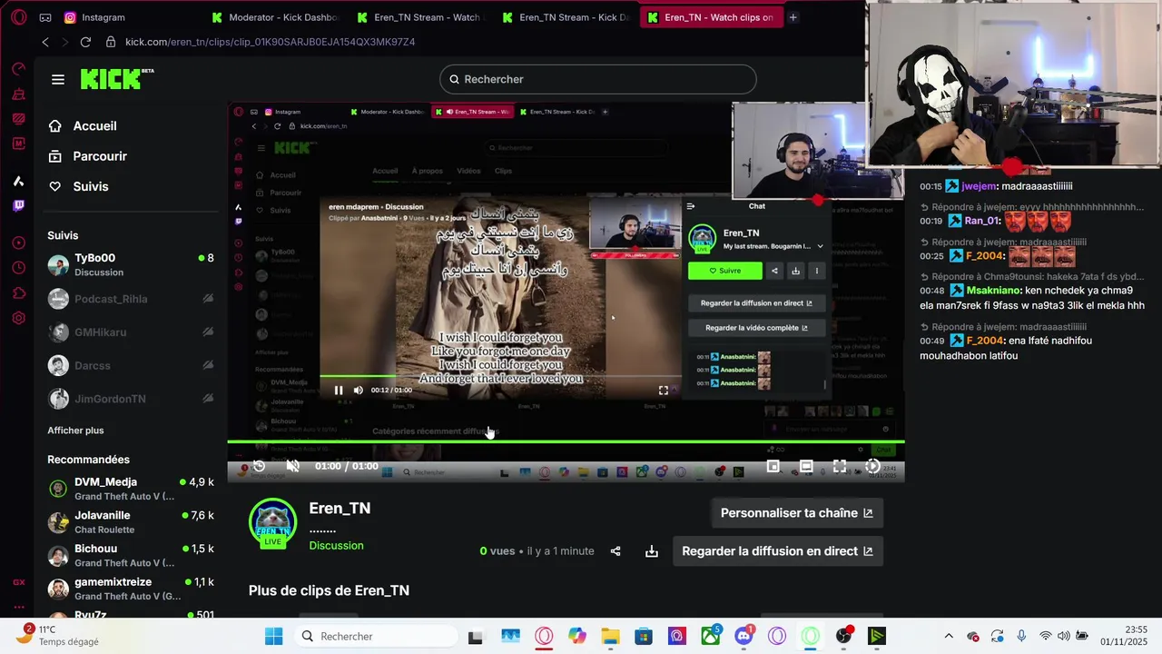Click Personnaliser ta chaîne button

point(797,513)
